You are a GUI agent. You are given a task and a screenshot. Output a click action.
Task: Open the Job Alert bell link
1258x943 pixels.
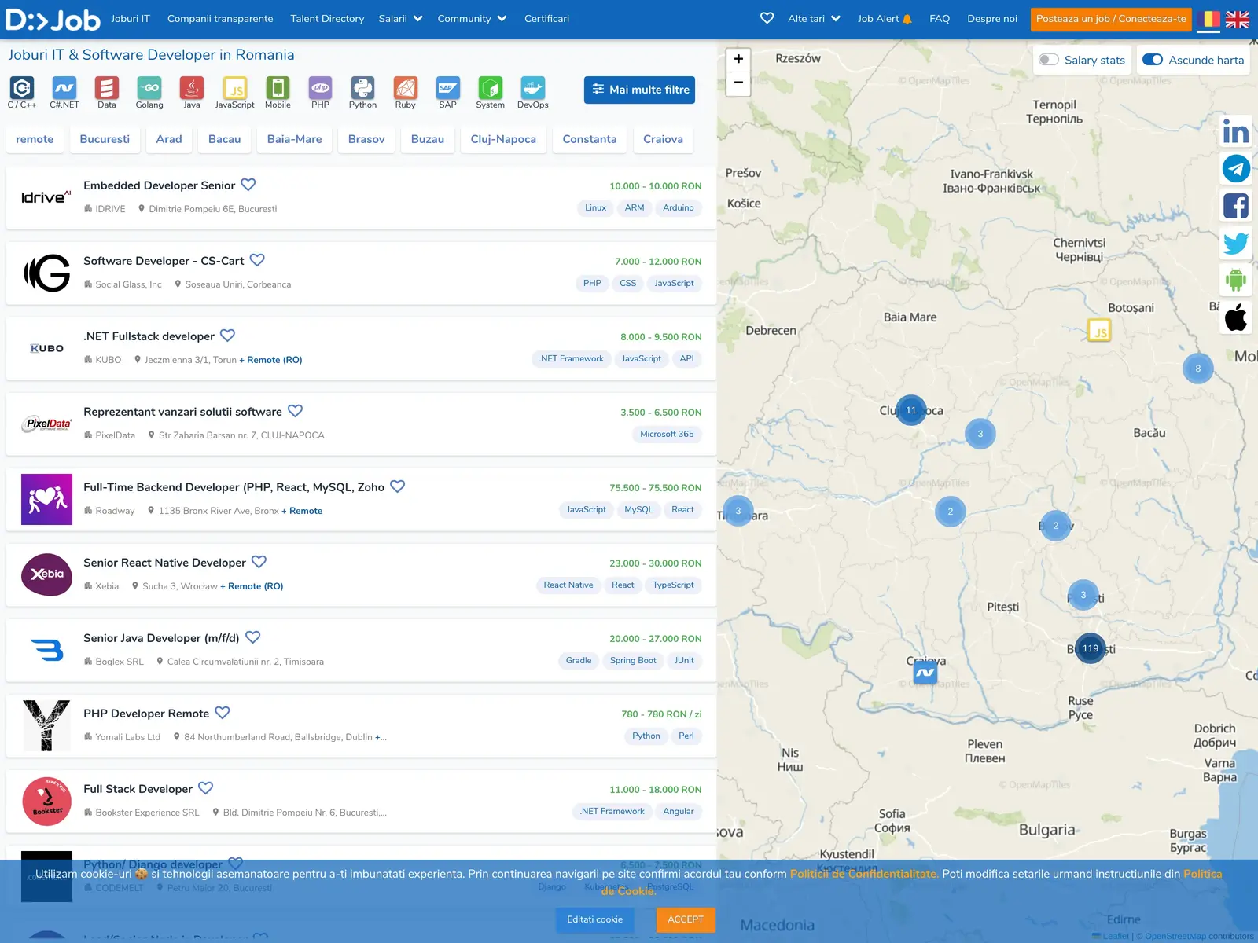pyautogui.click(x=885, y=19)
